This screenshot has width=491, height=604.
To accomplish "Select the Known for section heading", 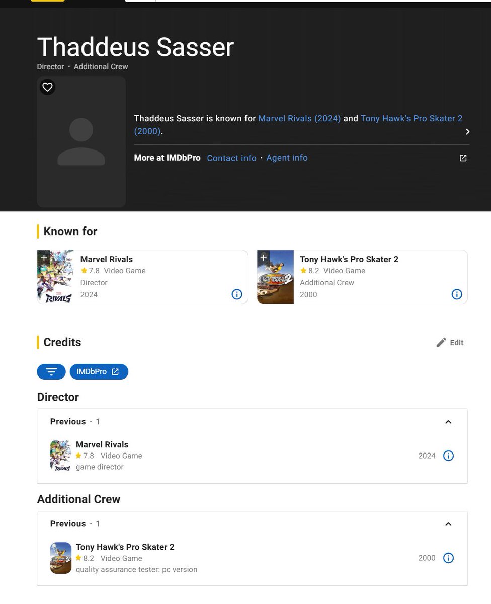I will pos(70,232).
